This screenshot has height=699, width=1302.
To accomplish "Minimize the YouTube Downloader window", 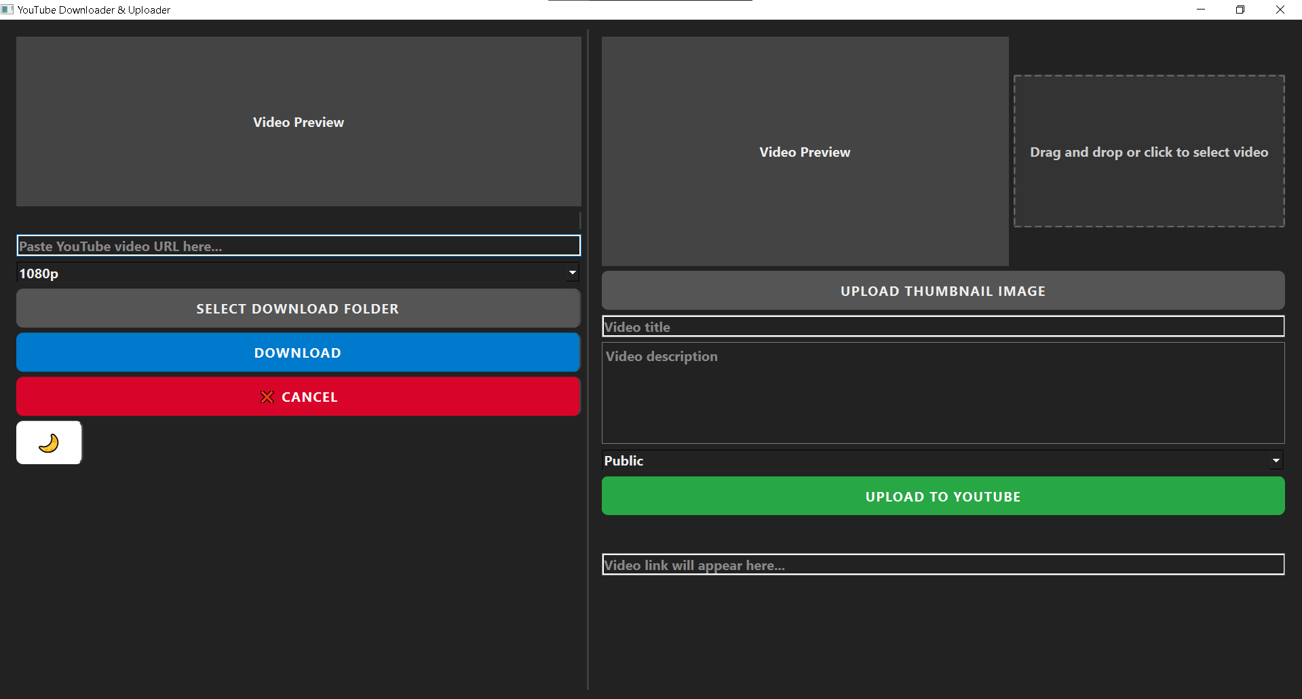I will [1201, 10].
